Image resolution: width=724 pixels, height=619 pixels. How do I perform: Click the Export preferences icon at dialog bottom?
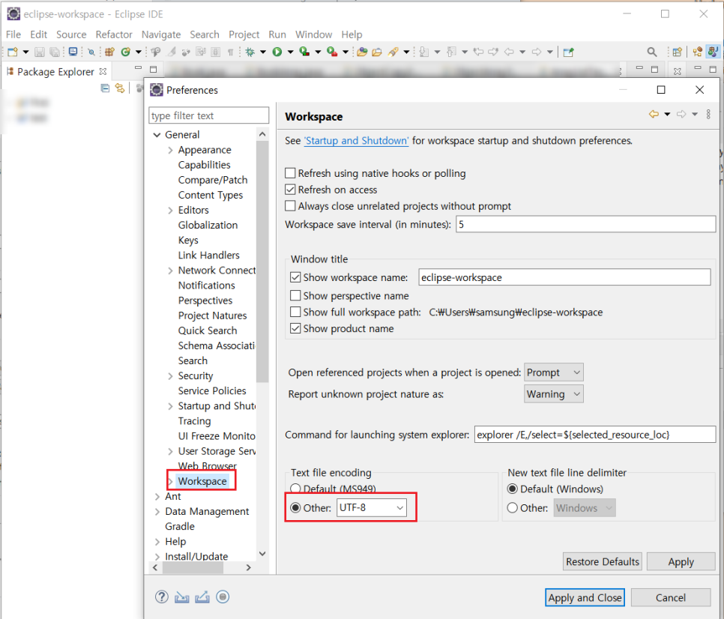202,597
